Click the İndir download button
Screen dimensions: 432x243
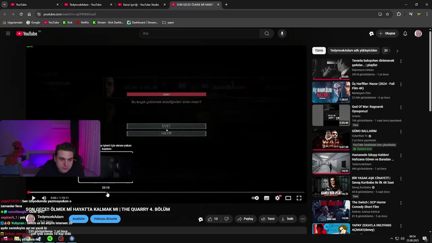click(x=287, y=219)
